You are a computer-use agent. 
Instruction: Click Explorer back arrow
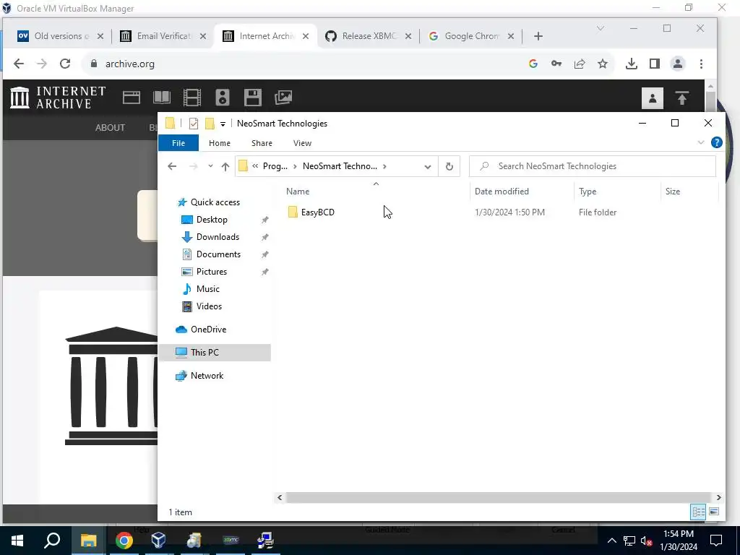click(172, 166)
